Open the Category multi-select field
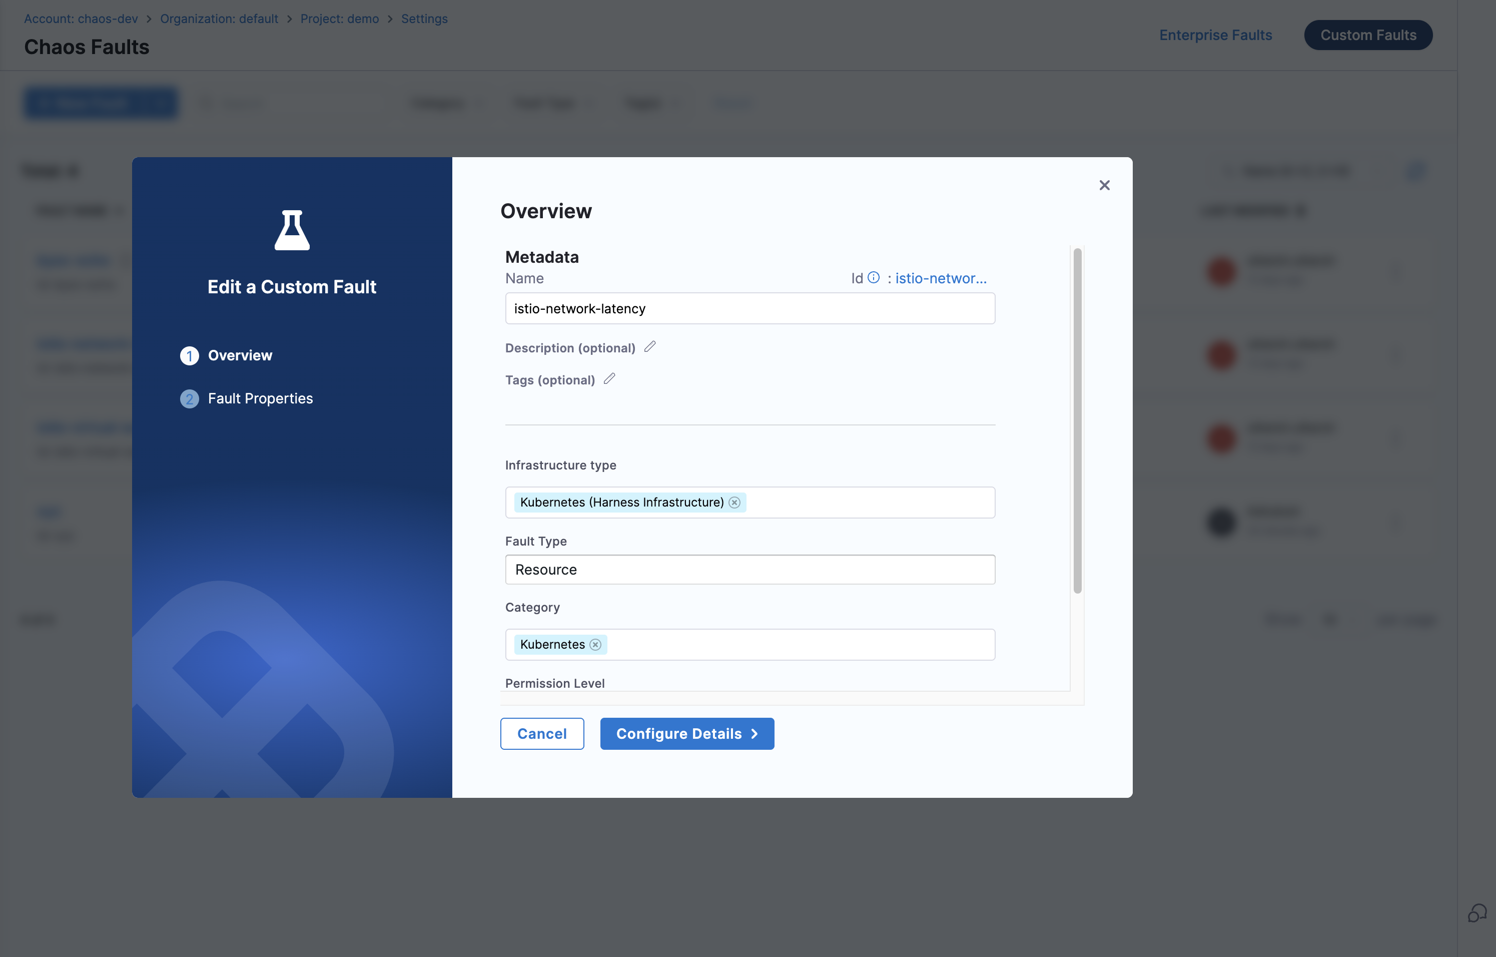Viewport: 1496px width, 957px height. [802, 644]
